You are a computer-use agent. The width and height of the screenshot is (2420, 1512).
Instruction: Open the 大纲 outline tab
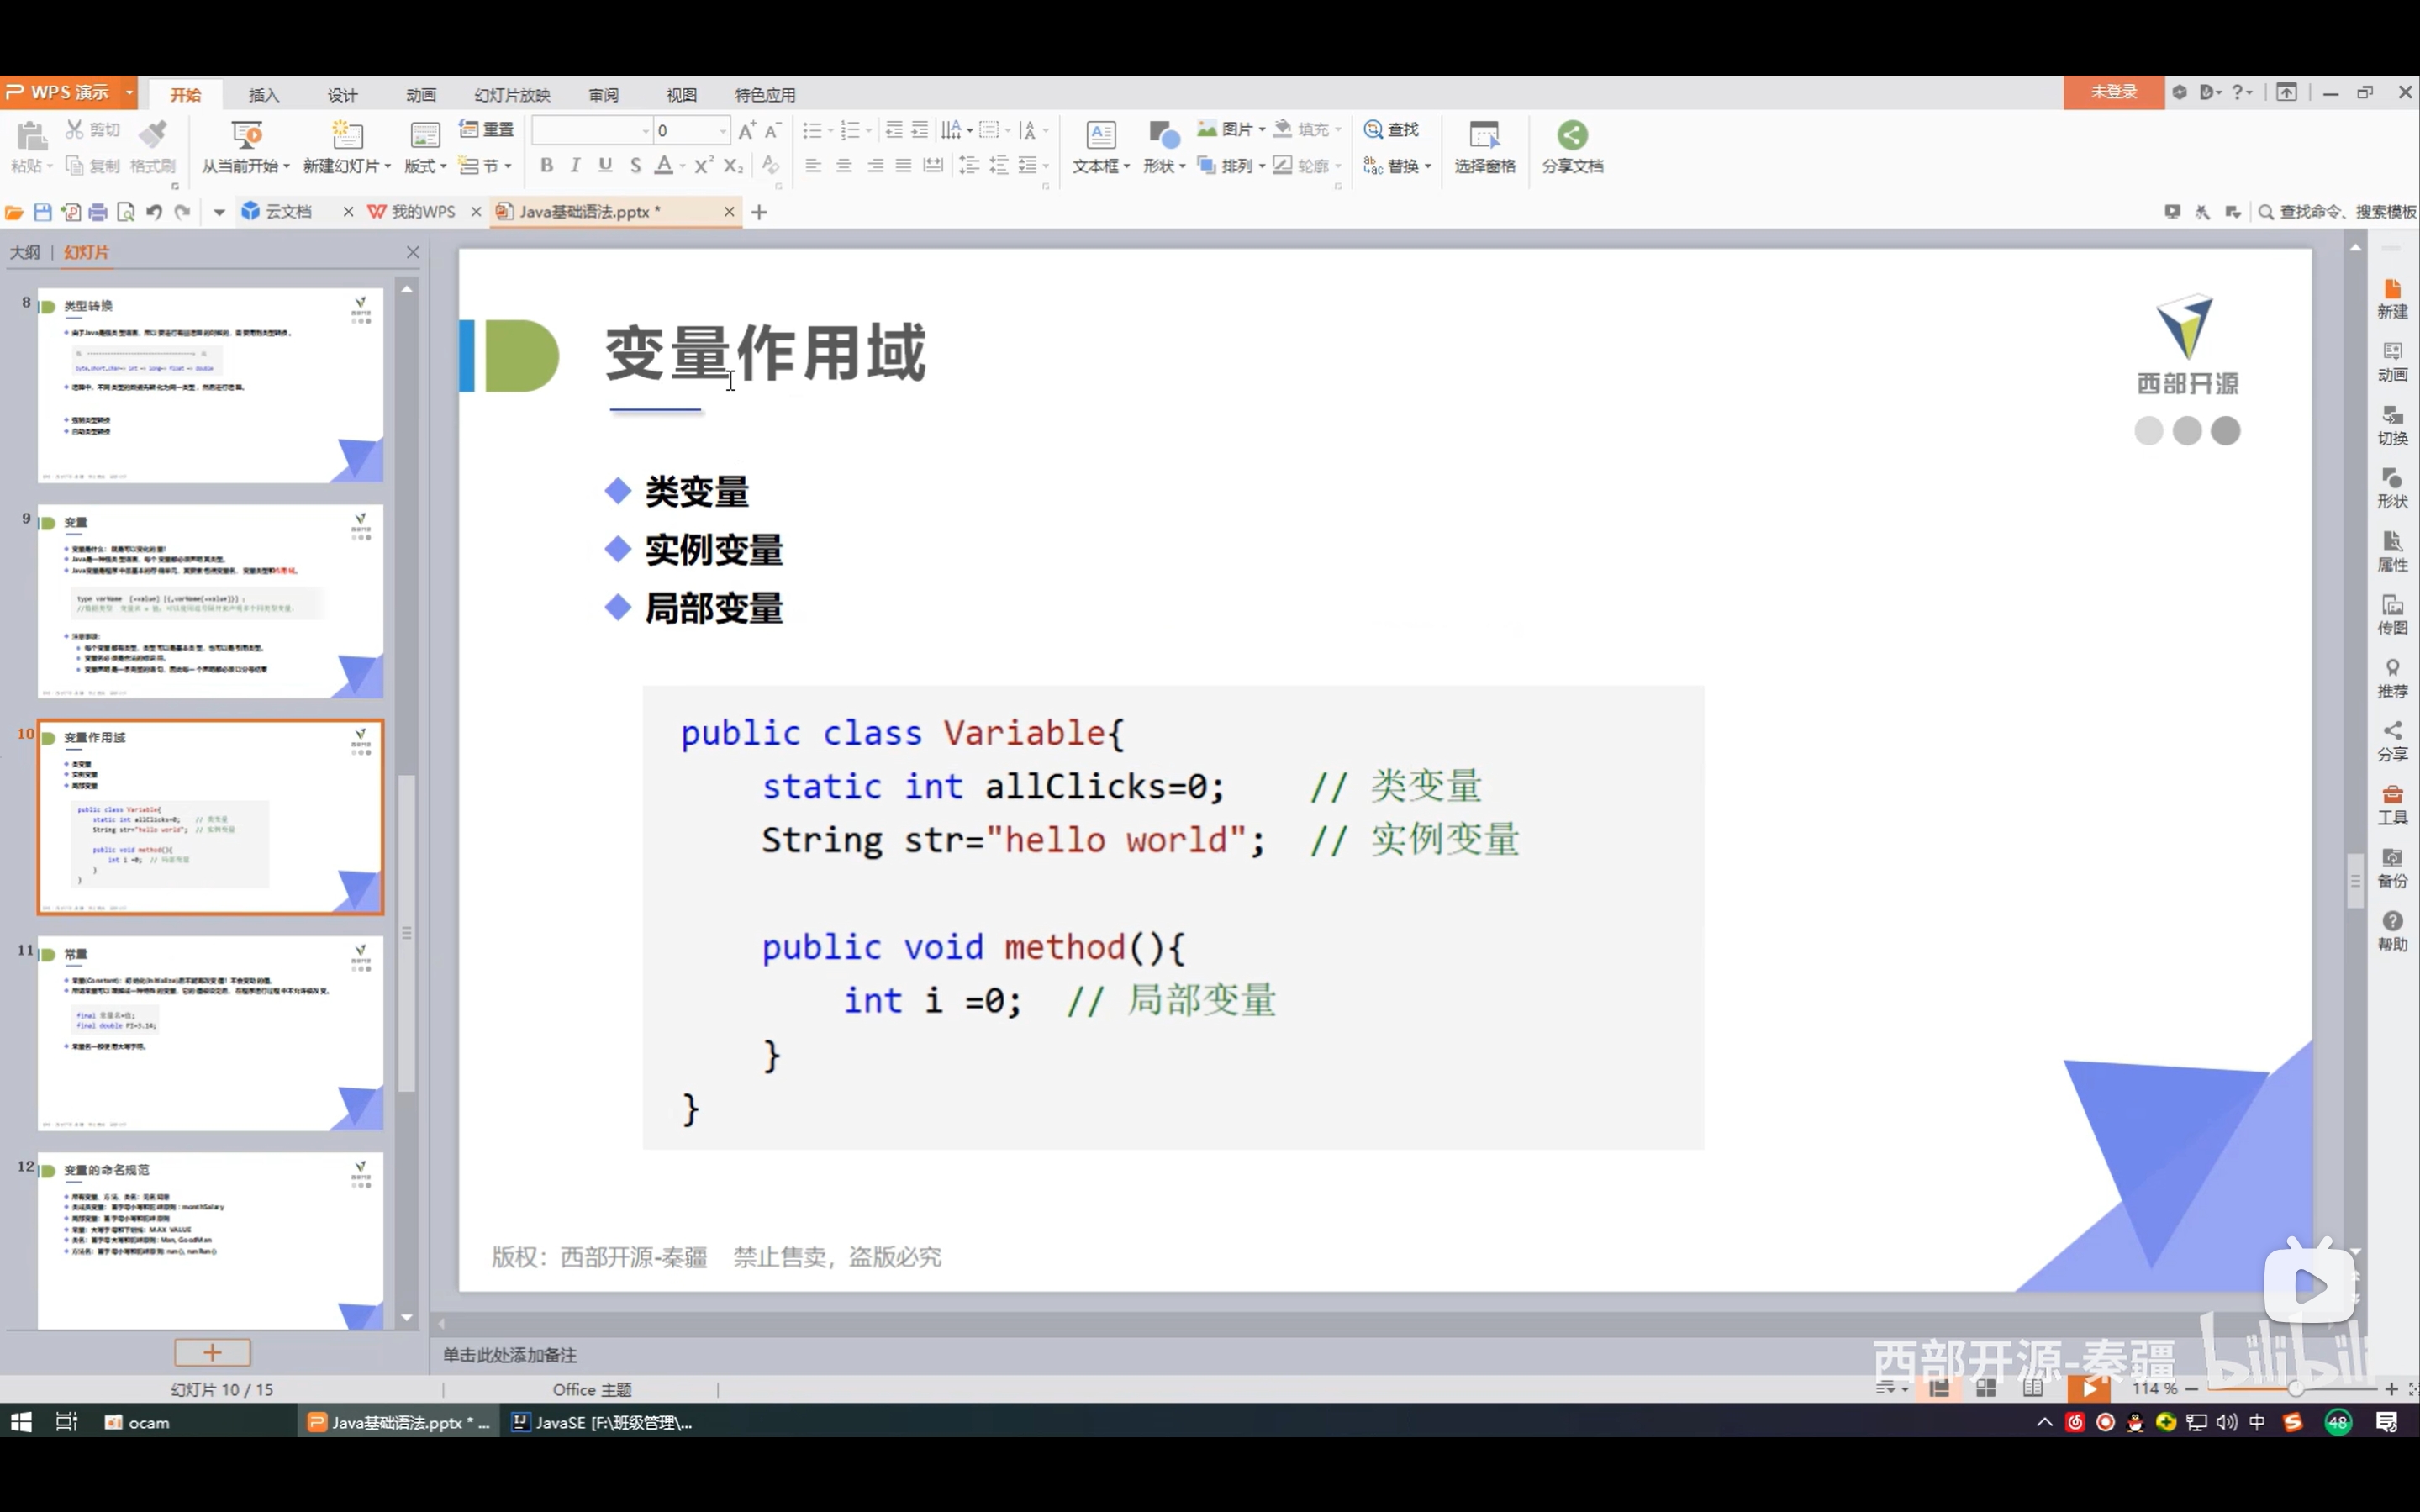[25, 252]
